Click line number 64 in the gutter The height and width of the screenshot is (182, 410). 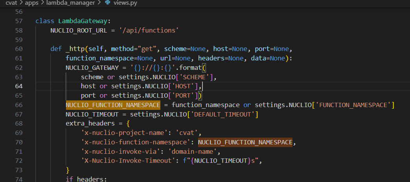[x=19, y=86]
